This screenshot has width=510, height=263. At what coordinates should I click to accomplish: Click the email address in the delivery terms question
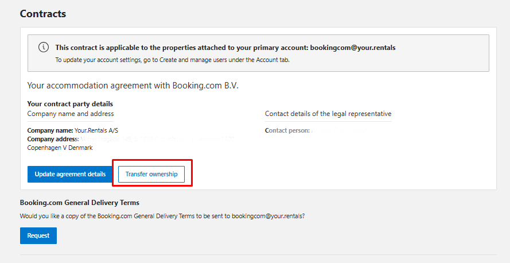tap(267, 216)
